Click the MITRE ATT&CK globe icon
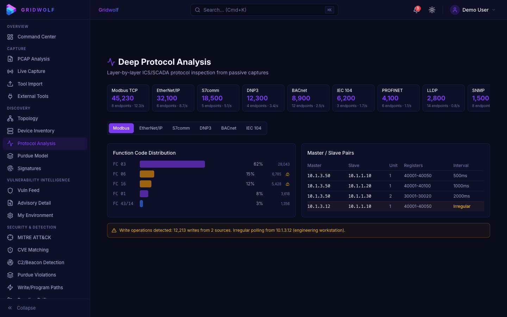This screenshot has width=507, height=317. coord(10,237)
